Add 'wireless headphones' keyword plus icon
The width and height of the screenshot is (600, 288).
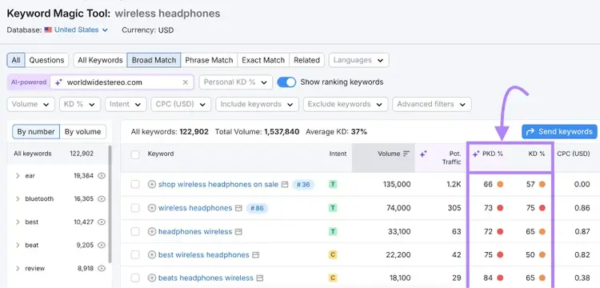(x=152, y=208)
